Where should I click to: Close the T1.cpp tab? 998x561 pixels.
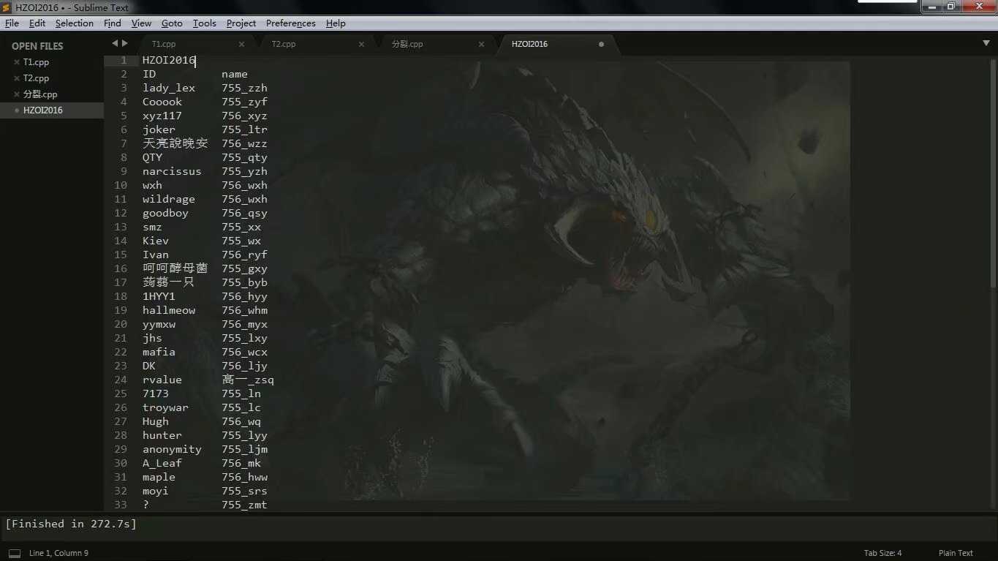click(241, 44)
